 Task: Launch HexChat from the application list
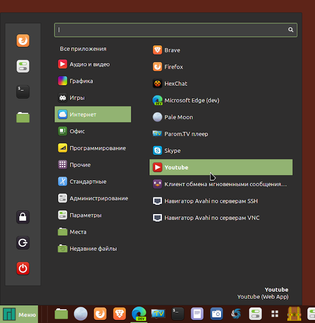(221, 84)
